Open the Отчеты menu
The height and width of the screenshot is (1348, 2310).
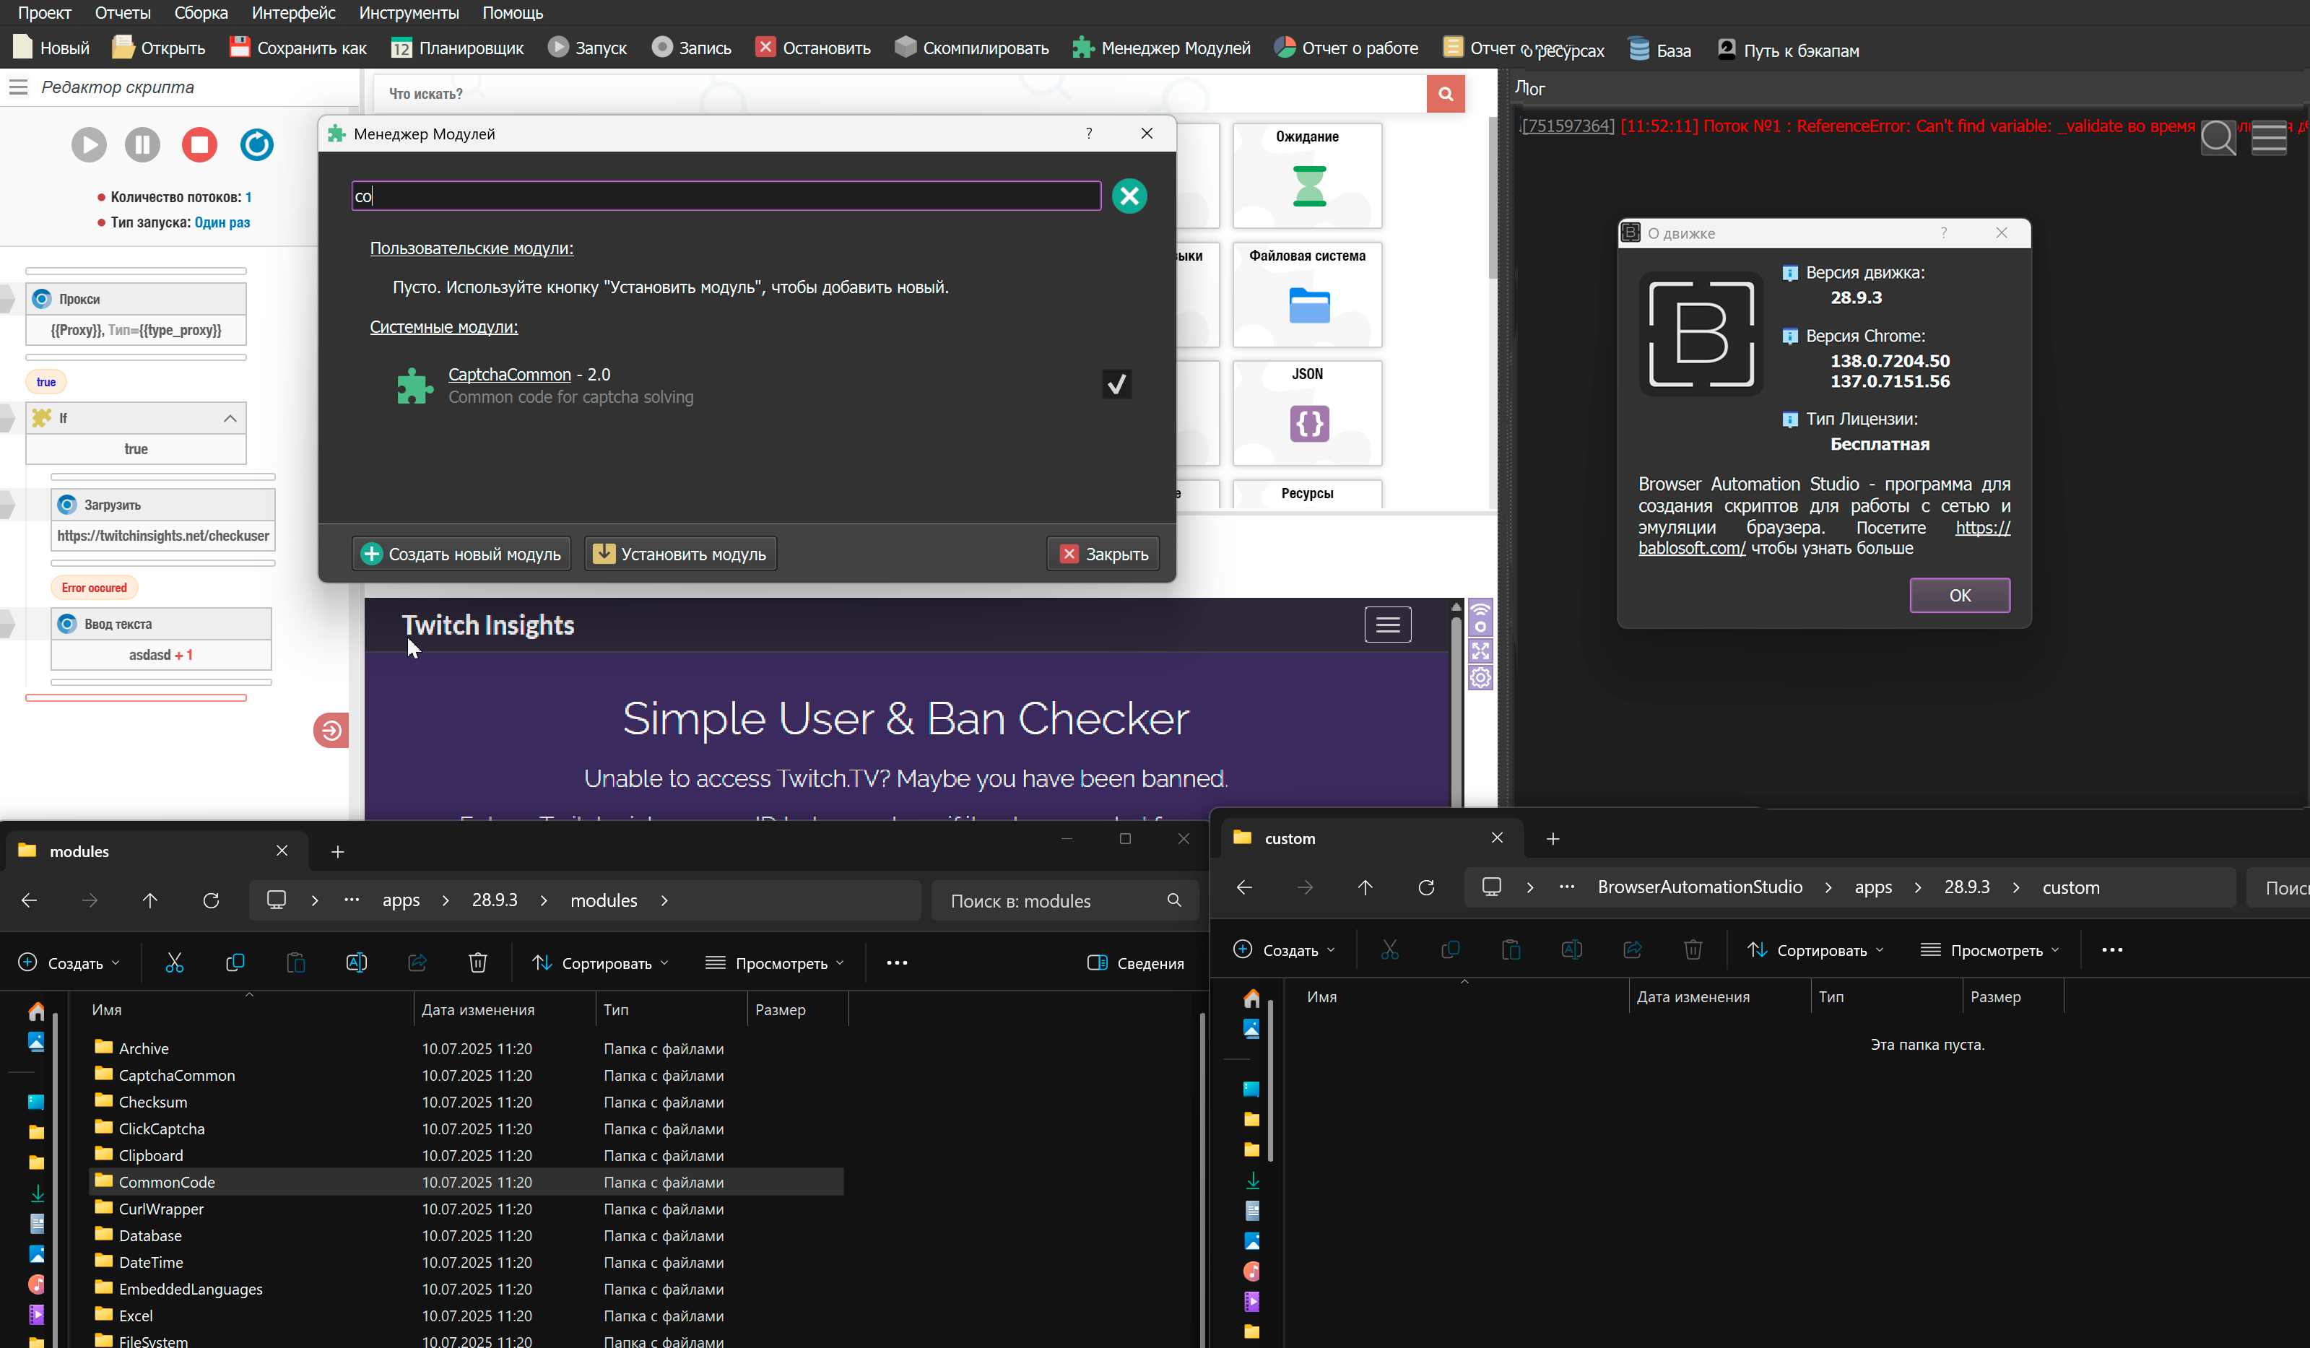pyautogui.click(x=123, y=13)
